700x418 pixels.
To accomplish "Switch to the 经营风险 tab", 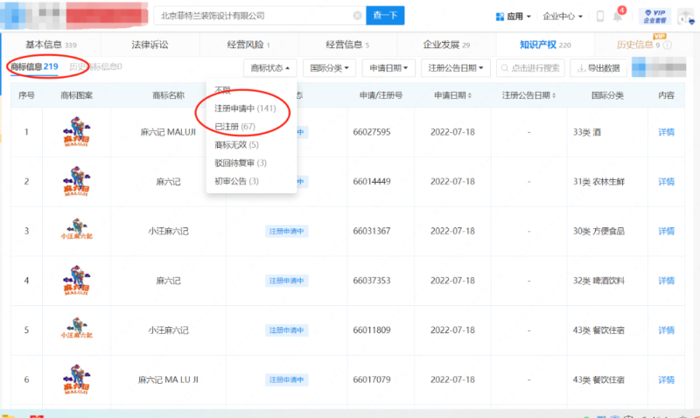I will 248,45.
